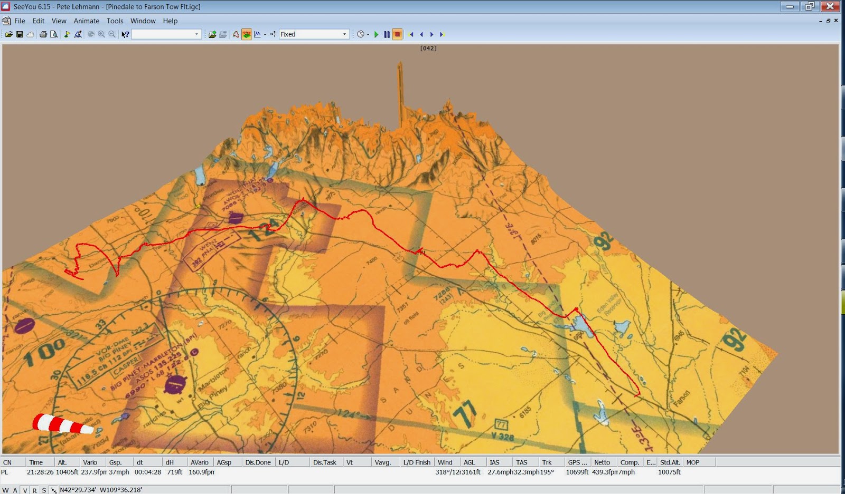Start flight animation with green play button
The height and width of the screenshot is (494, 845).
pos(377,34)
